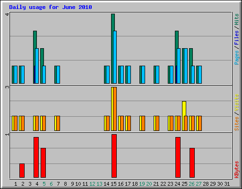
Task: Click the red "KBytes" legend label
Action: [x=236, y=170]
